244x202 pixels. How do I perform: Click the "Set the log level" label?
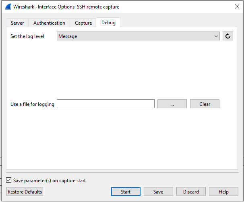(27, 36)
